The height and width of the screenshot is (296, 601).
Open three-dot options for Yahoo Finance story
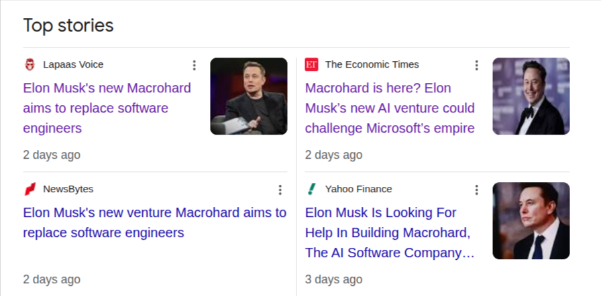(x=477, y=190)
